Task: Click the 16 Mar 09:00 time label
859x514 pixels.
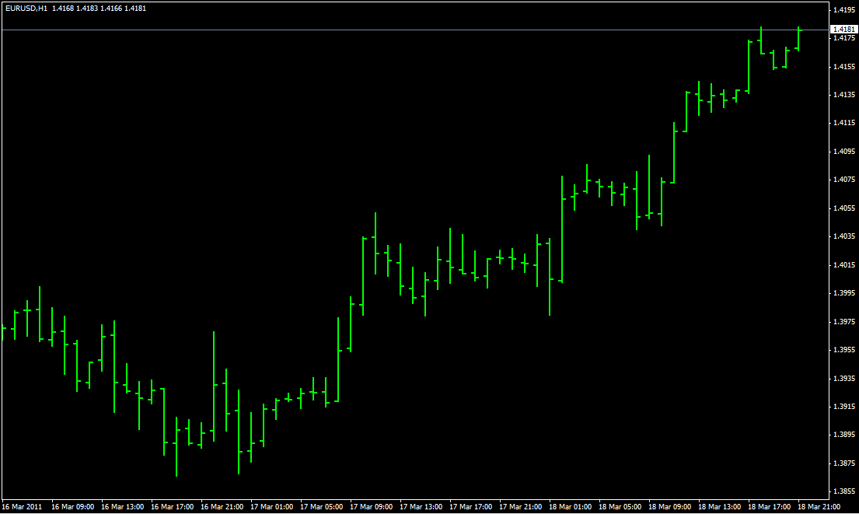Action: point(73,507)
